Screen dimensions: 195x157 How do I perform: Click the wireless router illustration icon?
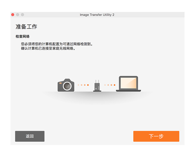97,86
